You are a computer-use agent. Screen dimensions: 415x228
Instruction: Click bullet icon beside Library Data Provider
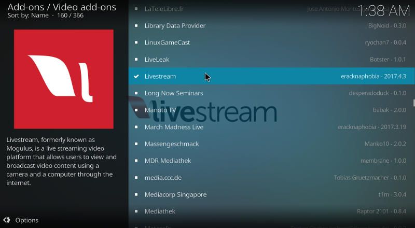pos(136,26)
